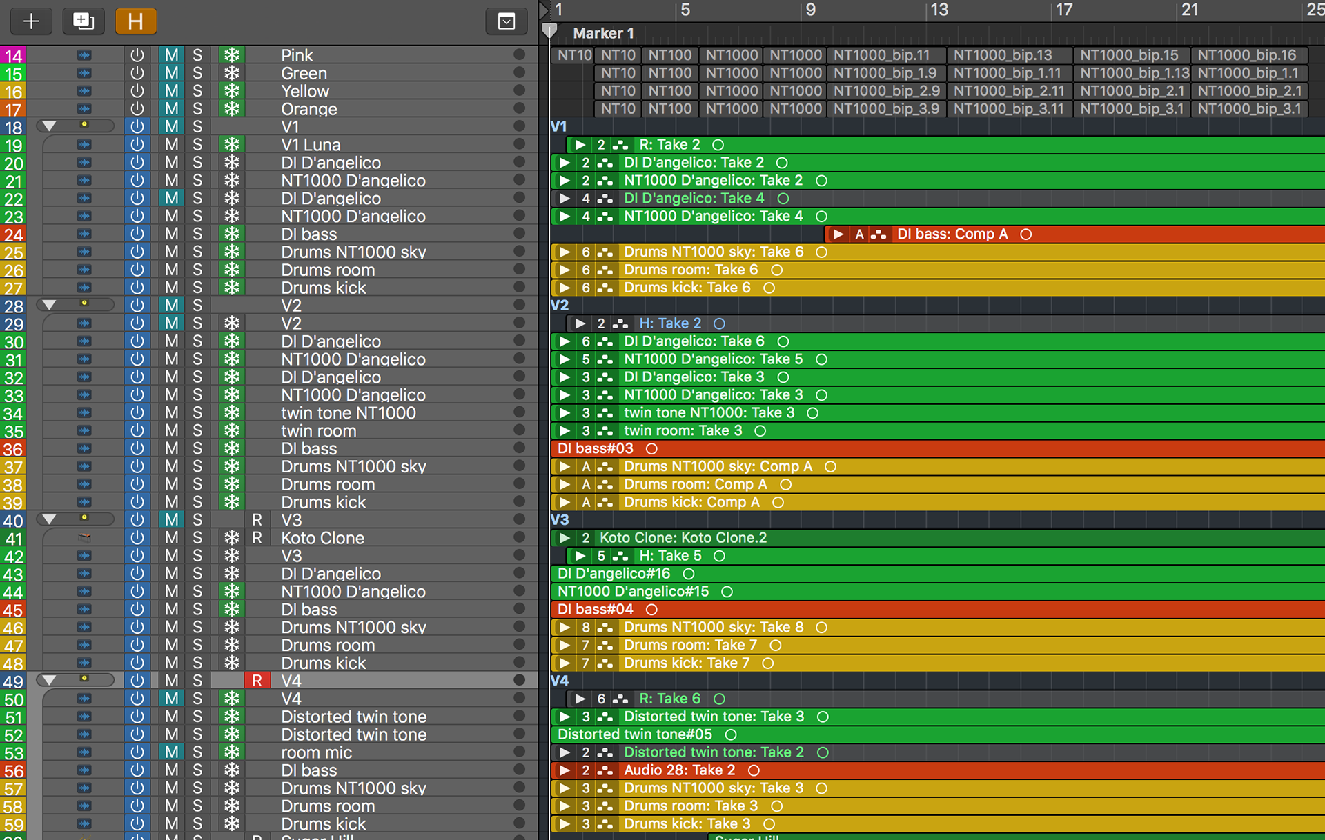Click the freeze icon on room mic track

click(x=232, y=752)
